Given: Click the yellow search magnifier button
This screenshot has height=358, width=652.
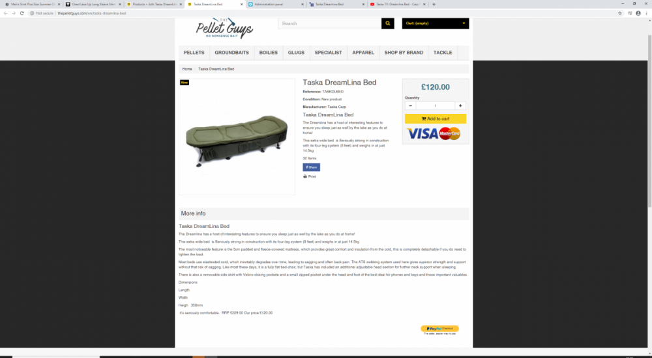Looking at the screenshot, I should (x=387, y=23).
